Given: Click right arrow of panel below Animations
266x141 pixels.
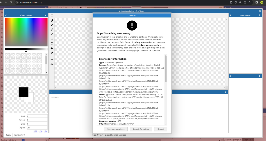Looking at the screenshot, I should (260, 76).
